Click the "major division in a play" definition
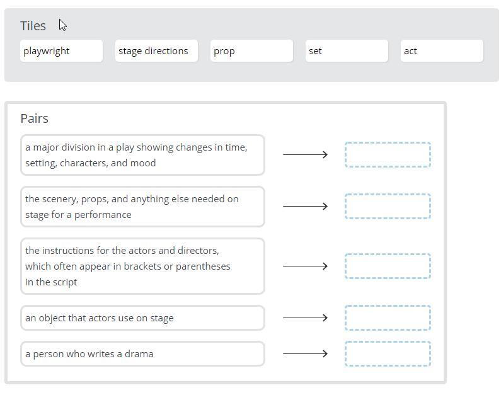 142,155
